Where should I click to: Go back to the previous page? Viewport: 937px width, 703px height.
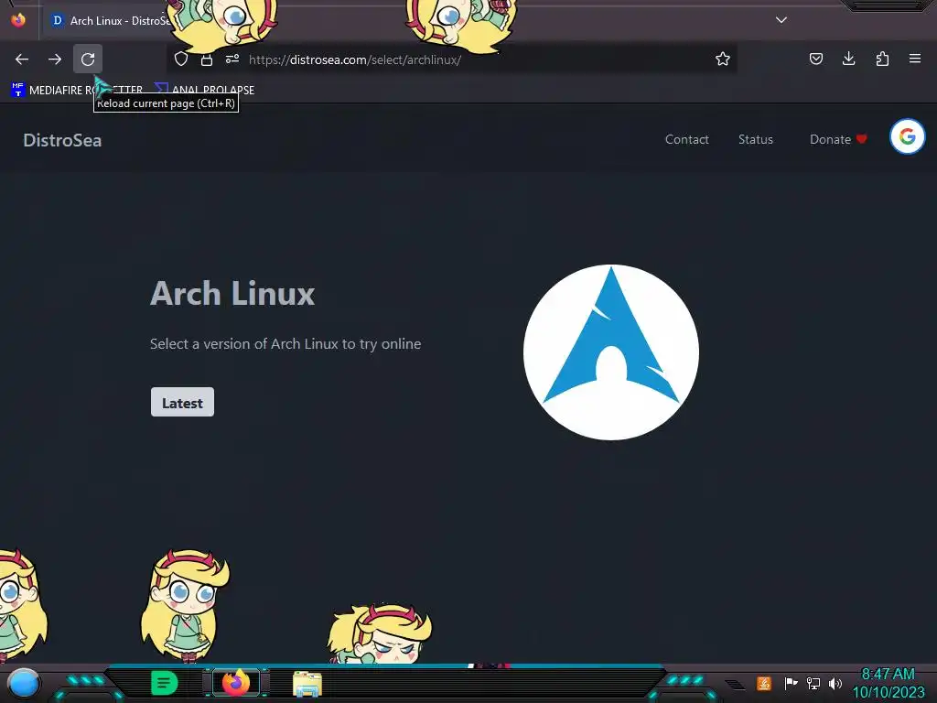point(22,59)
